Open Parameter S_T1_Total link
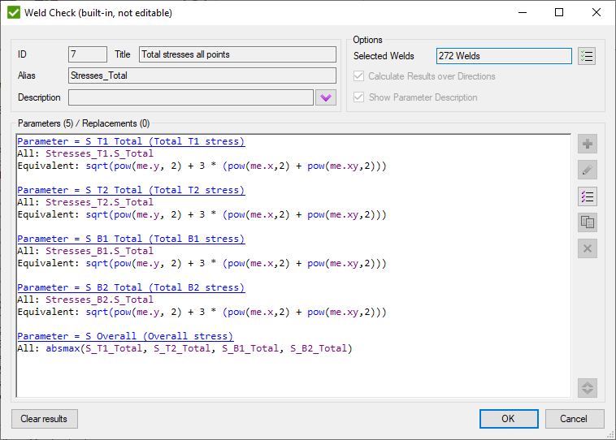The height and width of the screenshot is (440, 616). coord(130,141)
